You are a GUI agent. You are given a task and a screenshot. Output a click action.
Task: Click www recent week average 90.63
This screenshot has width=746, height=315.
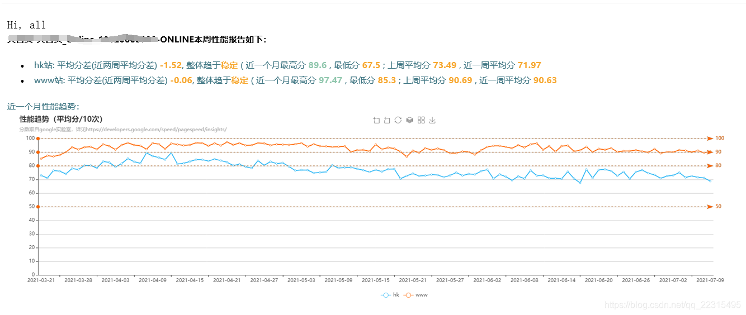click(545, 80)
